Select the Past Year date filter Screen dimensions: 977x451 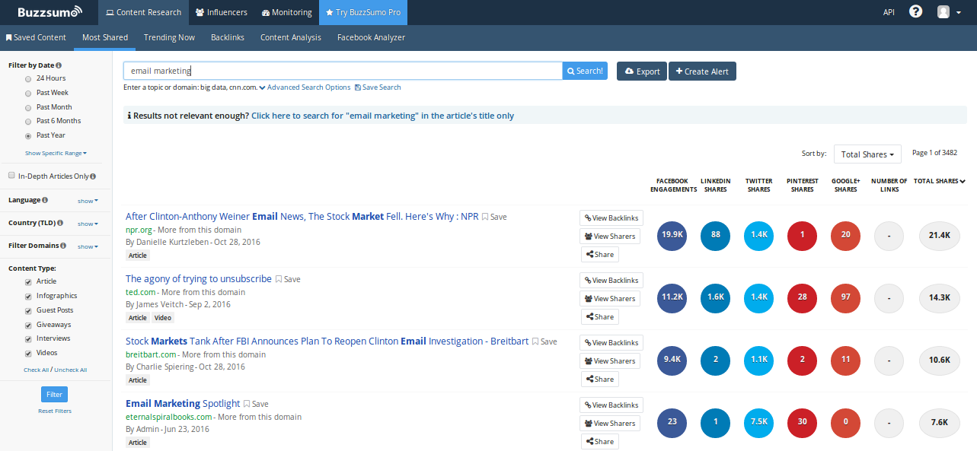coord(29,135)
